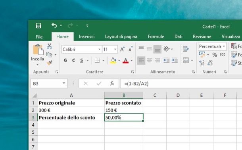Screen dimensions: 242x150
Task: Open the Inserisci tab
Action: 86,37
